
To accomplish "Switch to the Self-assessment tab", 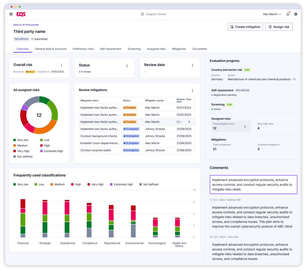I will 111,49.
